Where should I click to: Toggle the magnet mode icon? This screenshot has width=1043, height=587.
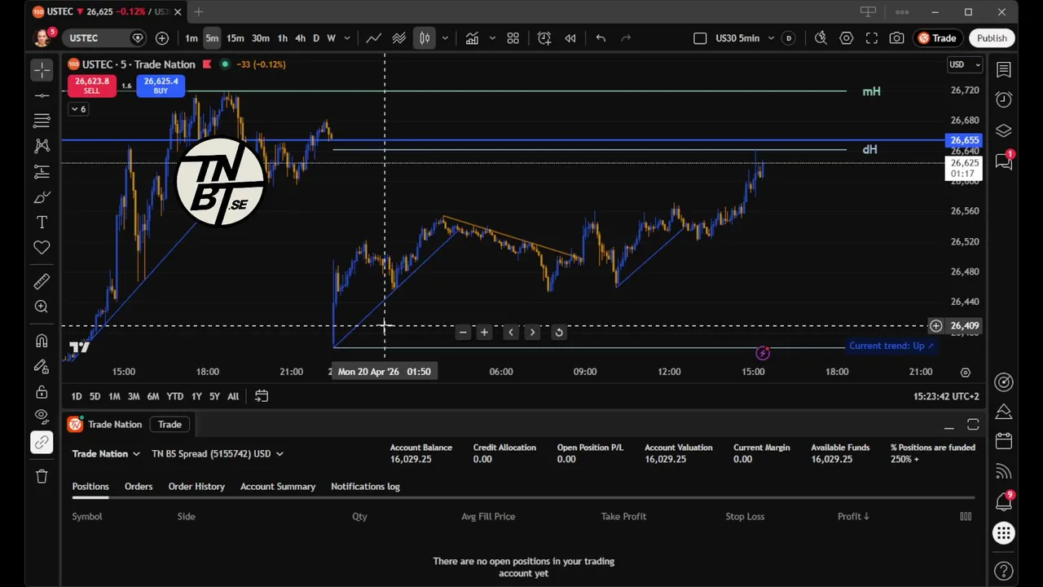tap(42, 341)
